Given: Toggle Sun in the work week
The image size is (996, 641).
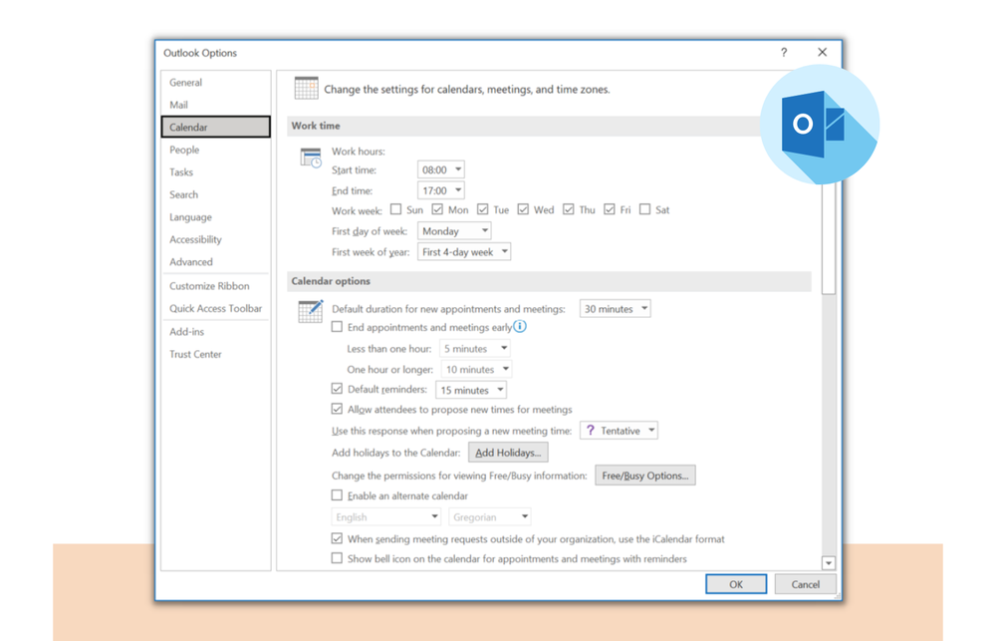Looking at the screenshot, I should (395, 209).
